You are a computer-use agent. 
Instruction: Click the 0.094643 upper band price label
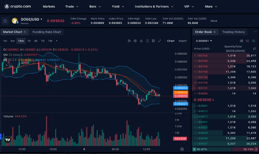tap(181, 88)
